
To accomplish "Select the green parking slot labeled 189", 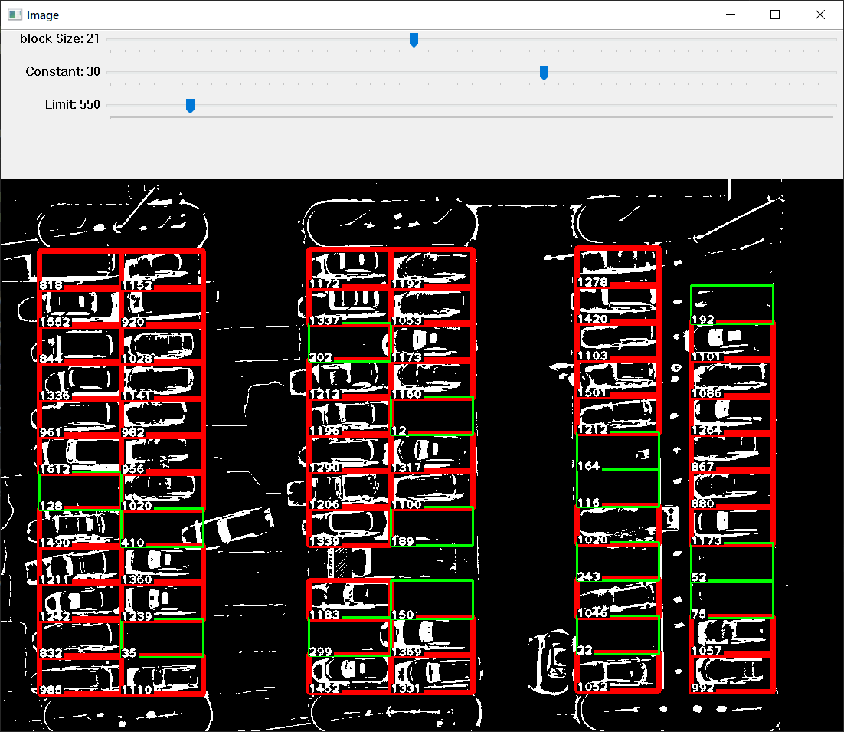I will pyautogui.click(x=432, y=527).
